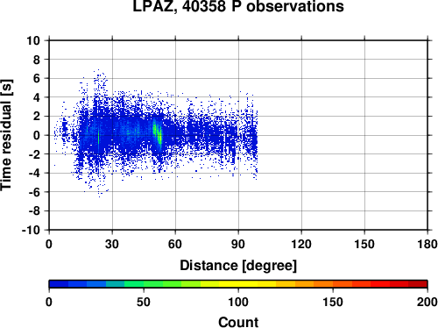Click the 60 tick on distance axis
This screenshot has height=328, width=438.
tap(175, 244)
